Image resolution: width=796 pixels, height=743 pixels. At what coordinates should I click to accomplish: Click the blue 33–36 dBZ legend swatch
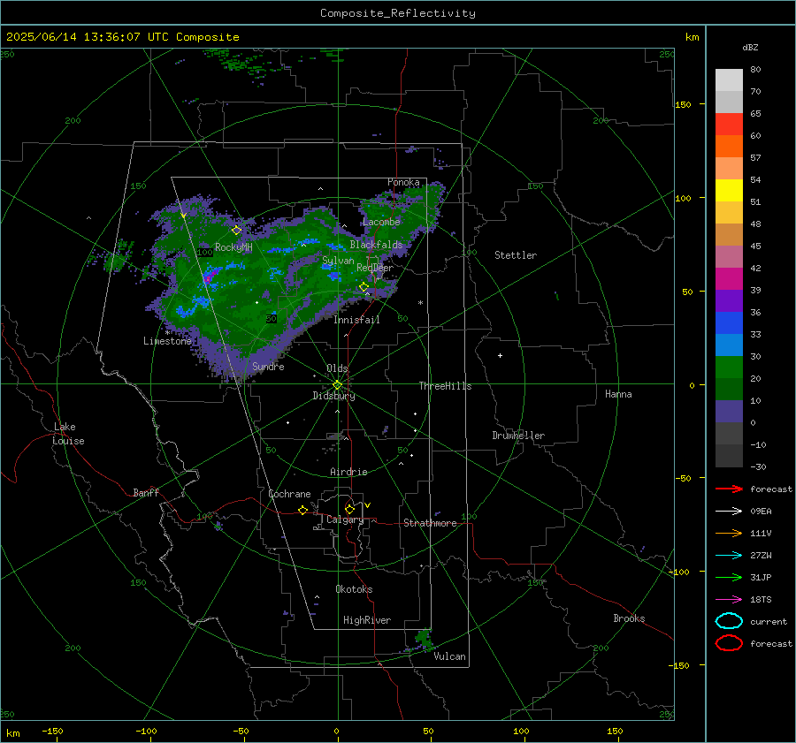pos(729,323)
